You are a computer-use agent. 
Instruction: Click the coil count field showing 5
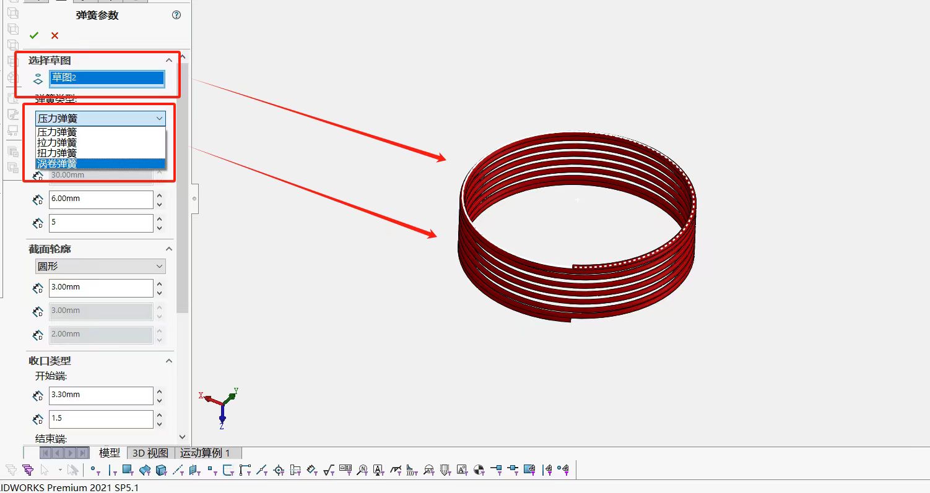coord(101,223)
